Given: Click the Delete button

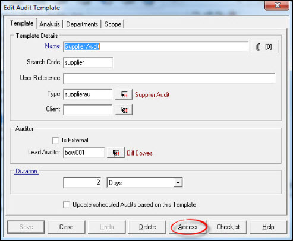Looking at the screenshot, I should tap(147, 227).
